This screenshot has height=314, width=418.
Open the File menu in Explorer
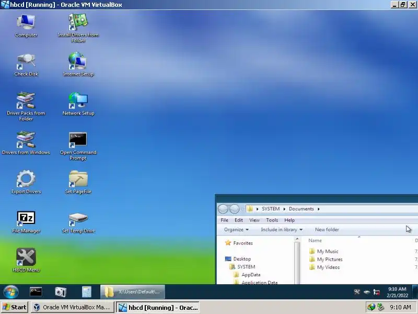click(x=224, y=220)
